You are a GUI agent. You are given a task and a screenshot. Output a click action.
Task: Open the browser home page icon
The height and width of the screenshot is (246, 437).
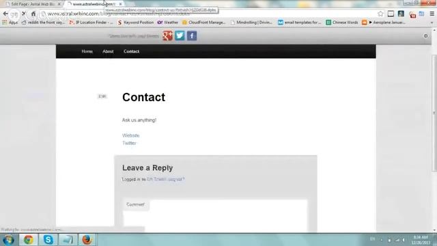(33, 14)
